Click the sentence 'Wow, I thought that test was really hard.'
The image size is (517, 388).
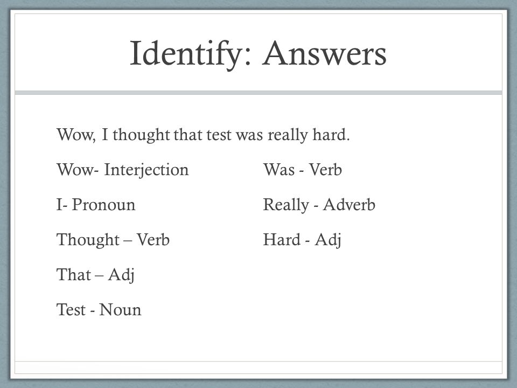(x=203, y=135)
